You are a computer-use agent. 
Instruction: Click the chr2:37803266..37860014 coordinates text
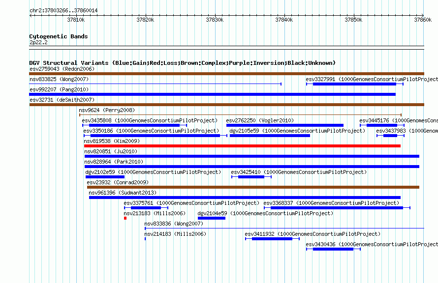tap(63, 11)
